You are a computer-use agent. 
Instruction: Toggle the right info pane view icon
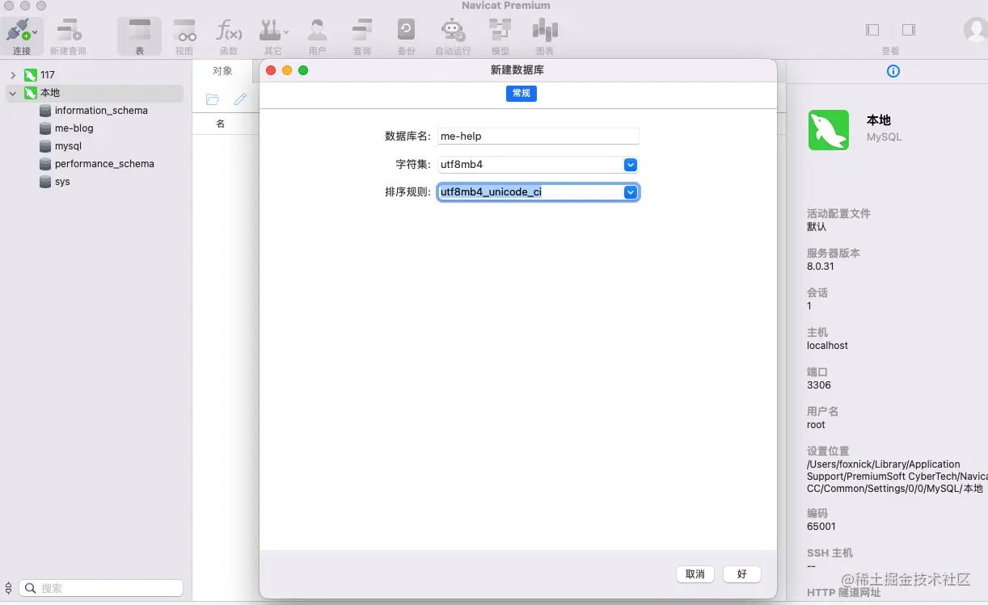(909, 30)
